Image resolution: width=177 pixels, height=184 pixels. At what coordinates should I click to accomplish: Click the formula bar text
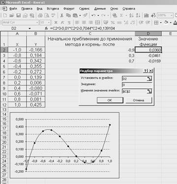83,28
